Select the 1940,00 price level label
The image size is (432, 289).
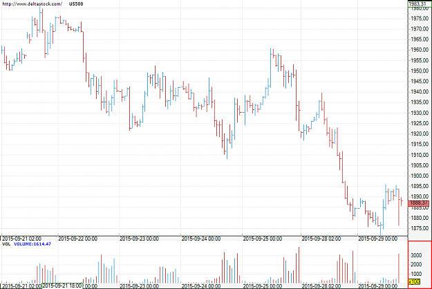point(420,92)
